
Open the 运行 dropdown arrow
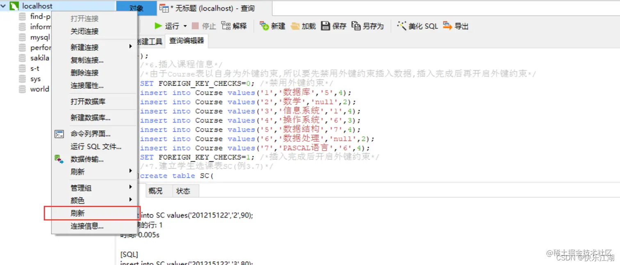[x=185, y=25]
